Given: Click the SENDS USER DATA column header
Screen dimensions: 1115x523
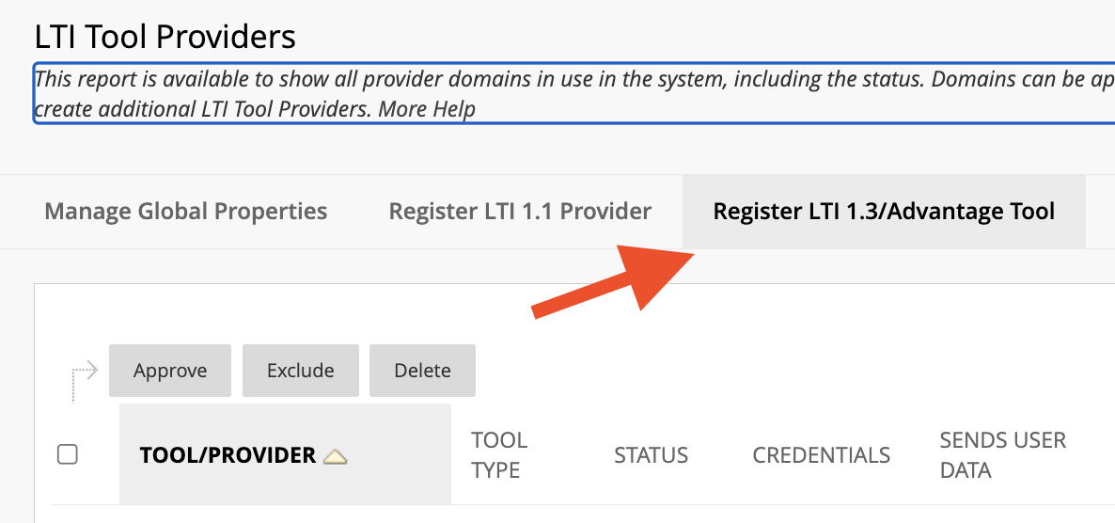Looking at the screenshot, I should [x=1002, y=455].
